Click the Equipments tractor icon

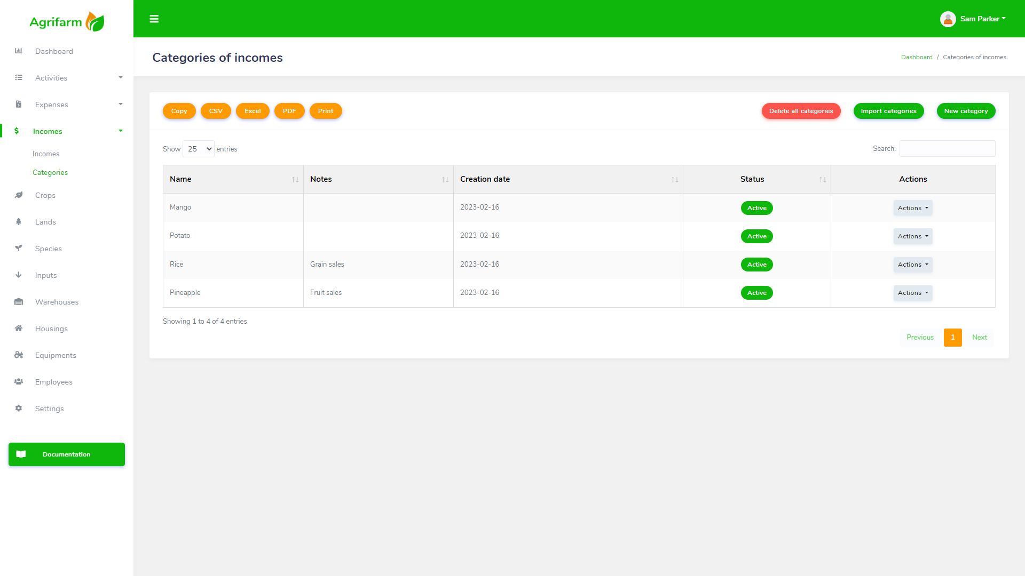pos(19,355)
